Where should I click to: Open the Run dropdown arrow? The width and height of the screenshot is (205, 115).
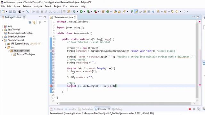(85, 11)
